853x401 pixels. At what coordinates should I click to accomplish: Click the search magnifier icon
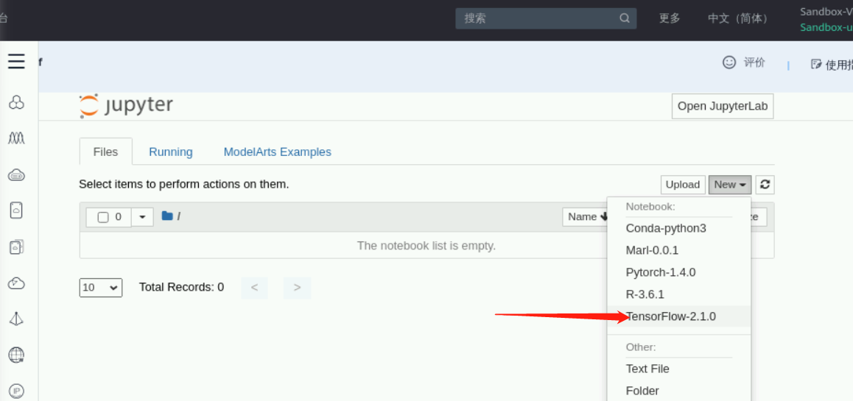(x=625, y=18)
